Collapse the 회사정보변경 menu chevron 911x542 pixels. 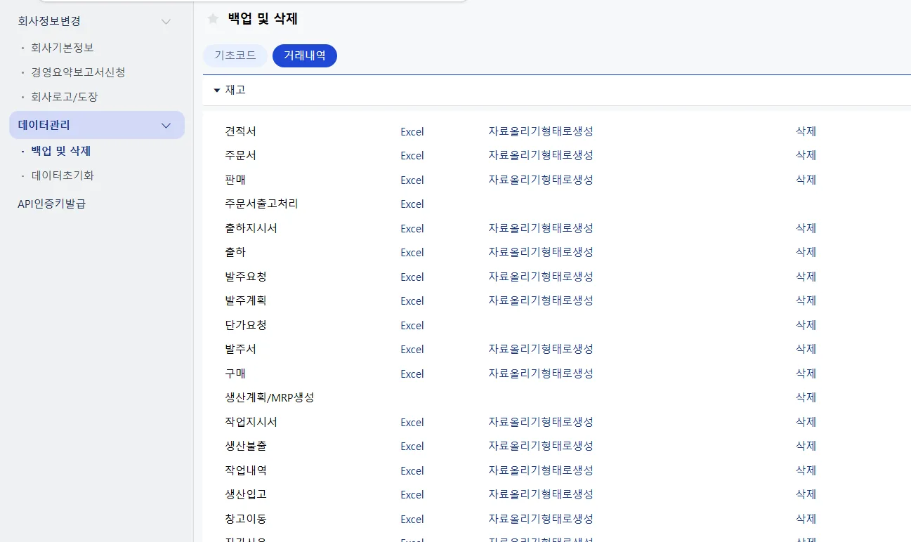point(166,22)
